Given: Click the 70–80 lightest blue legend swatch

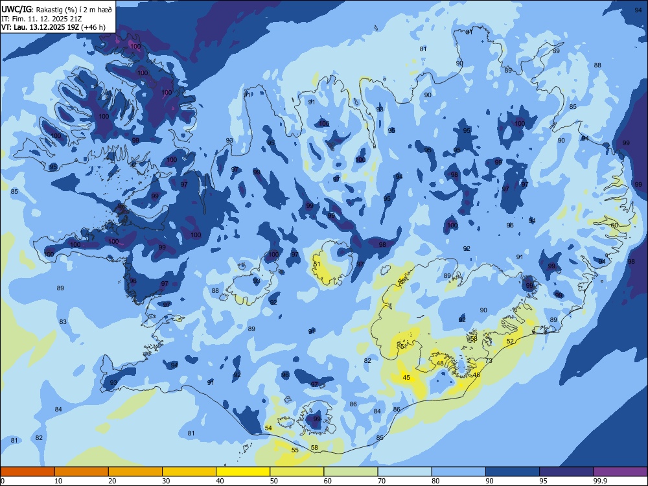Looking at the screenshot, I should tap(404, 472).
